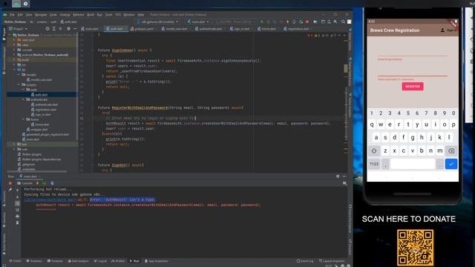This screenshot has width=475, height=267.
Task: Expand the android folder in the project tree
Action: [14, 55]
